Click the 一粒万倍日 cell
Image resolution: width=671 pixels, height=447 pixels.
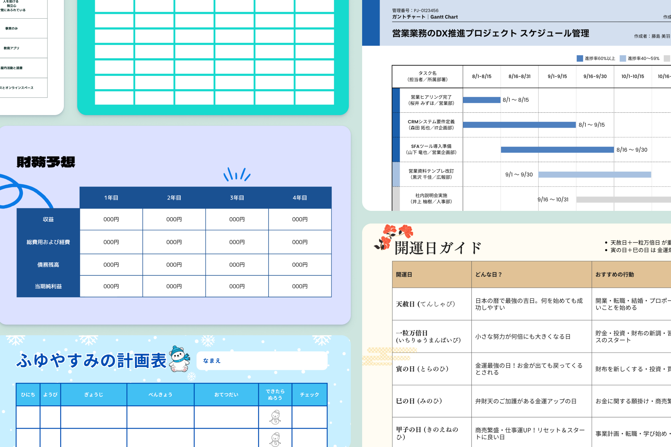432,337
